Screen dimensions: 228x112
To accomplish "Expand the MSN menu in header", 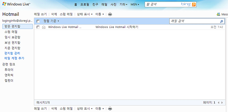I will [x=135, y=4].
